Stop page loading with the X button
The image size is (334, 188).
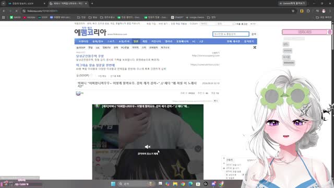16,11
